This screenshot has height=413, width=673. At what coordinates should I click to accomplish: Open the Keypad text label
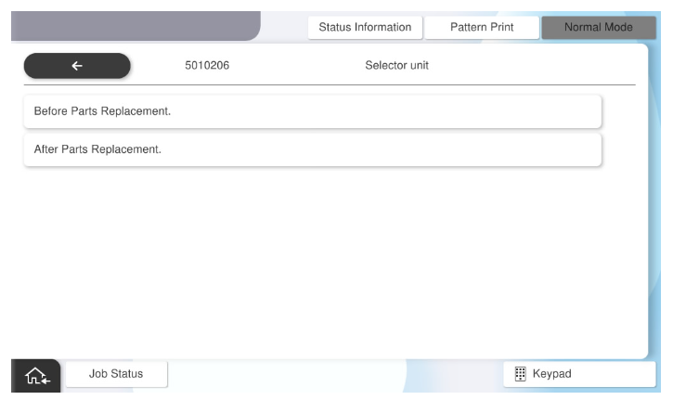click(x=551, y=374)
